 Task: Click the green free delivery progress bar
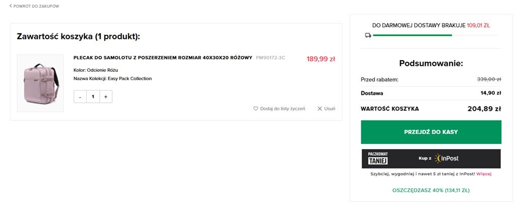tap(412, 35)
